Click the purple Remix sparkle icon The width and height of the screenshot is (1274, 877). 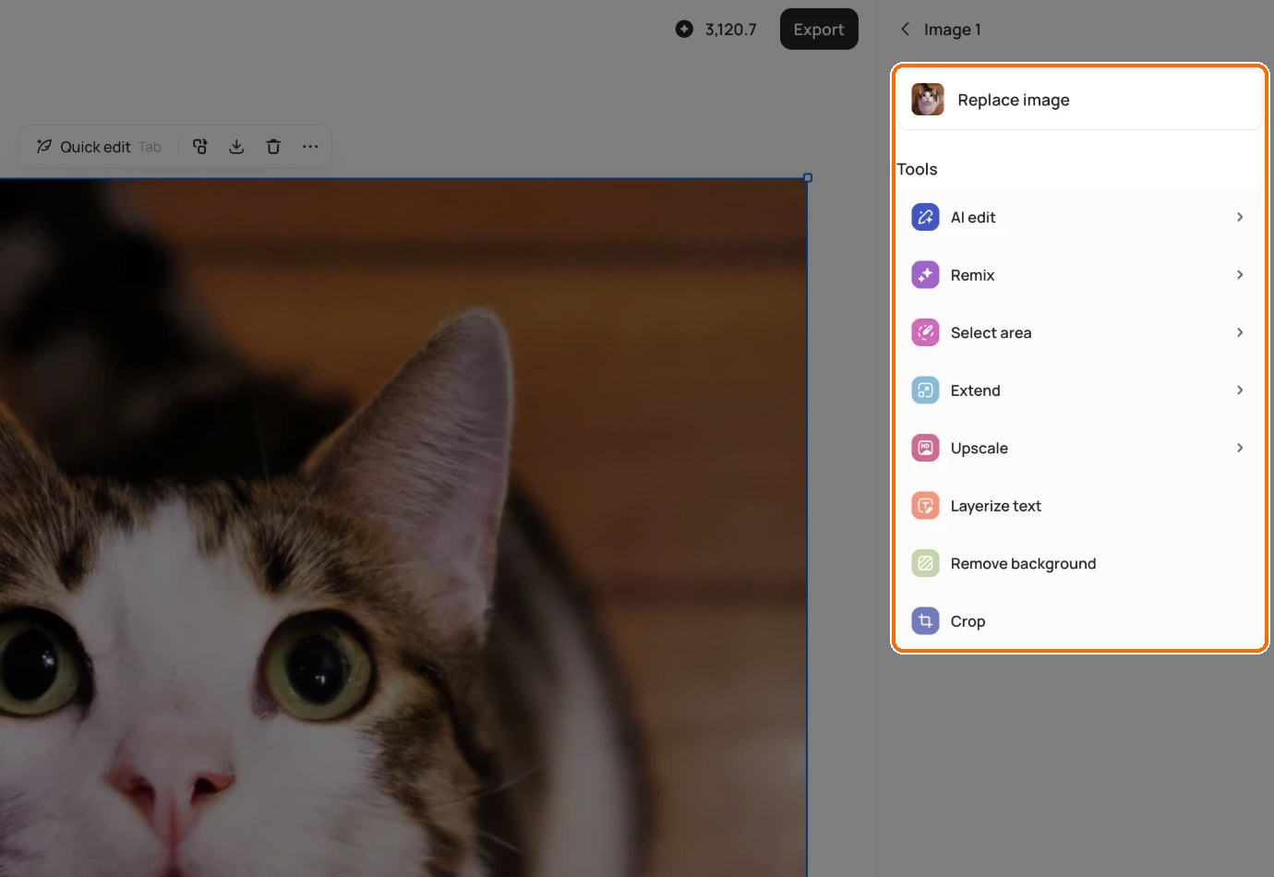click(925, 275)
